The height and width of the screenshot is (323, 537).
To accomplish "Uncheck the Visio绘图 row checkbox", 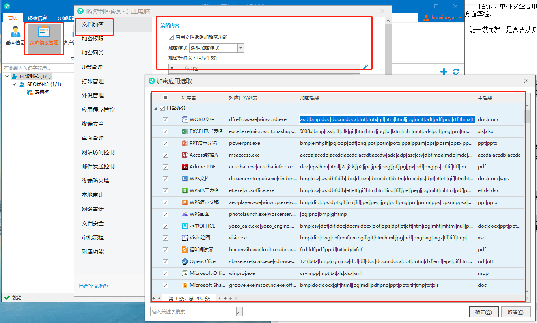I will pos(165,238).
